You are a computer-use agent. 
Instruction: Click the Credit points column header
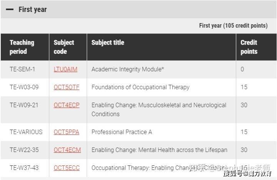(249, 47)
